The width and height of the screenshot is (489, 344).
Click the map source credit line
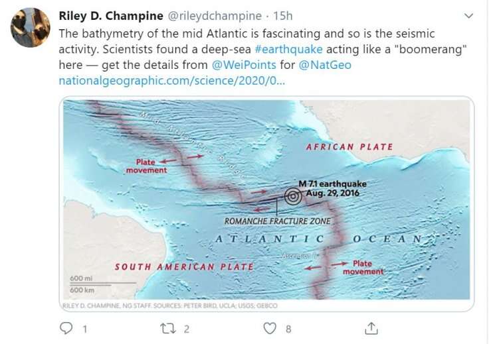tap(169, 306)
